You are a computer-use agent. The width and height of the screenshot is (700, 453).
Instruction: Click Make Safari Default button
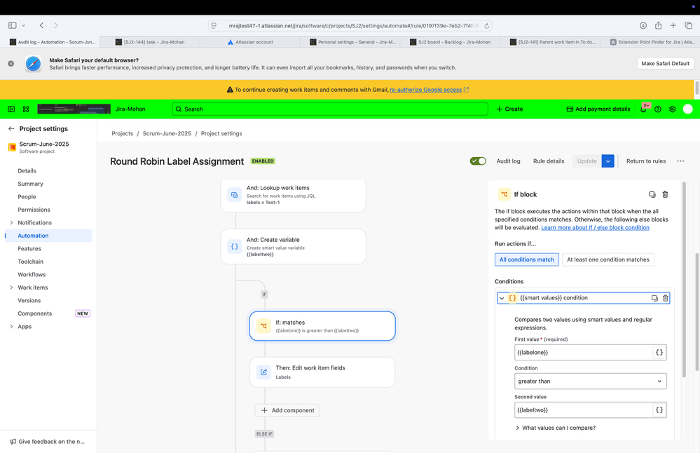(665, 63)
